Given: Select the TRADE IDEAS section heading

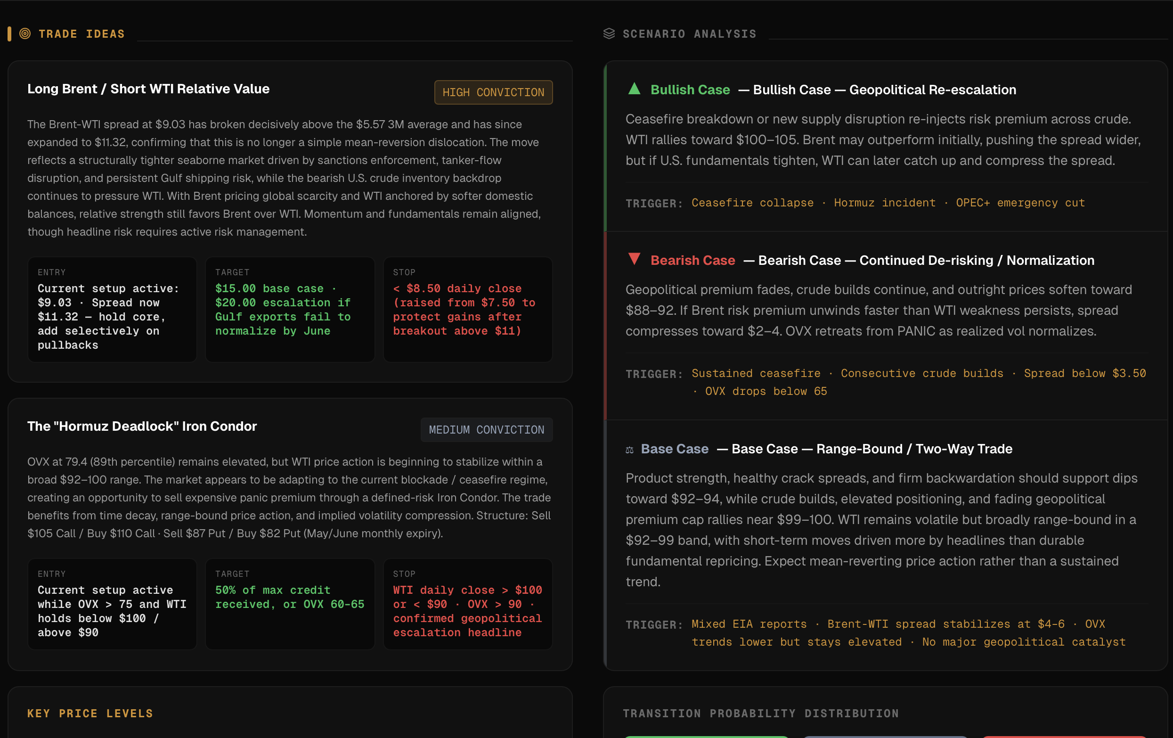Looking at the screenshot, I should tap(81, 33).
